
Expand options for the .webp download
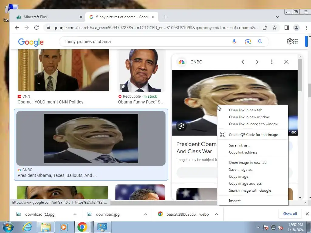pyautogui.click(x=217, y=214)
